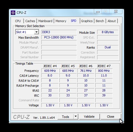The image size is (133, 132).
Task: Click the Dual ranks value
Action: pos(108,47)
